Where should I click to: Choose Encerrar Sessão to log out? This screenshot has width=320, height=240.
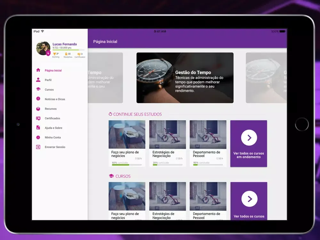click(55, 147)
